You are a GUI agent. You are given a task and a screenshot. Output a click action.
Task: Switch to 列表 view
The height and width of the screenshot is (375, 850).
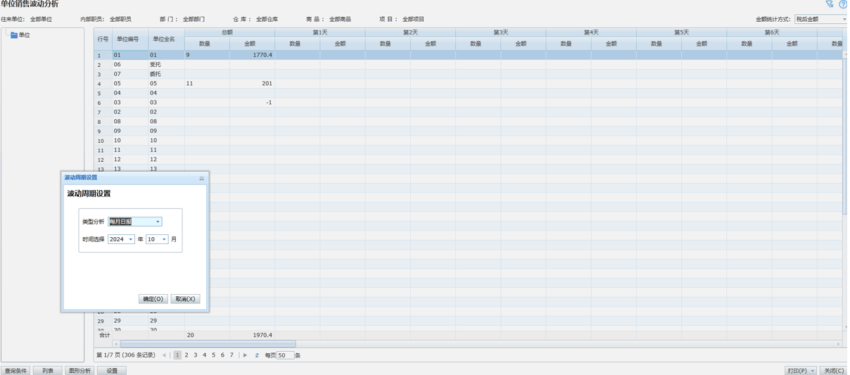point(48,371)
